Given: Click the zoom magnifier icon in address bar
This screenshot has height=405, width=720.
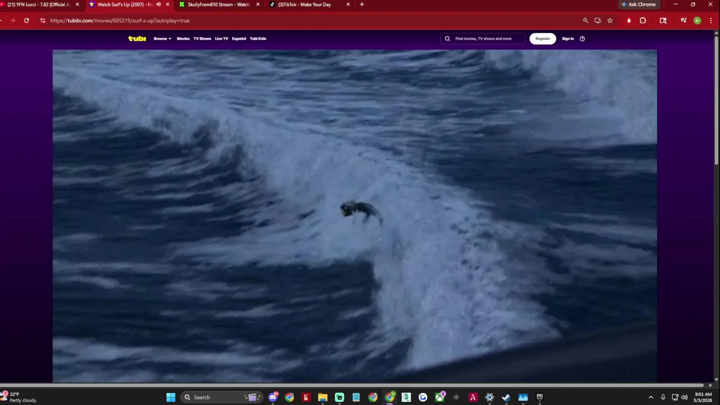Looking at the screenshot, I should (x=586, y=20).
